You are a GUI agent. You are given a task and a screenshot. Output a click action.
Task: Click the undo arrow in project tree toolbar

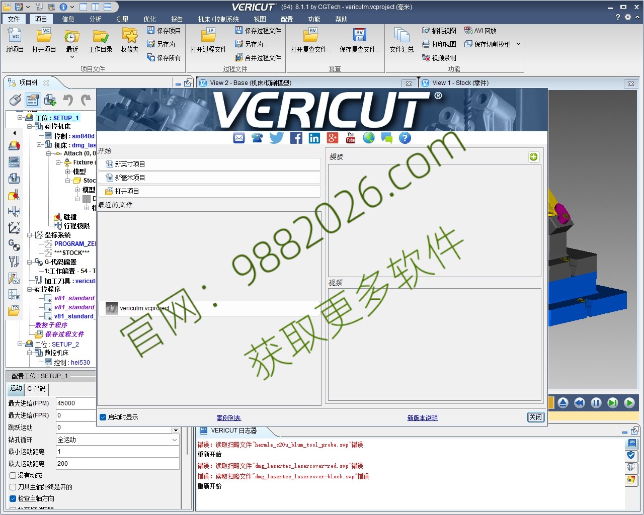tap(68, 100)
